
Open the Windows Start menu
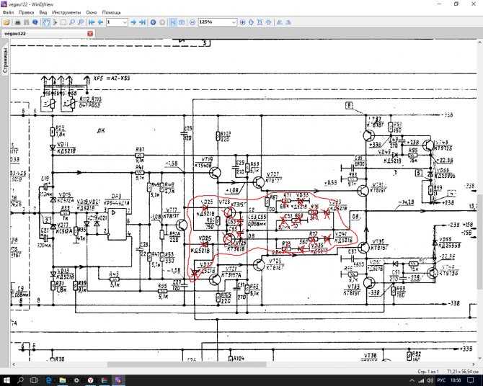click(6, 380)
